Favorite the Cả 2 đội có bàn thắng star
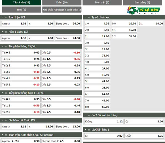165x143 pixels. click(89, 115)
